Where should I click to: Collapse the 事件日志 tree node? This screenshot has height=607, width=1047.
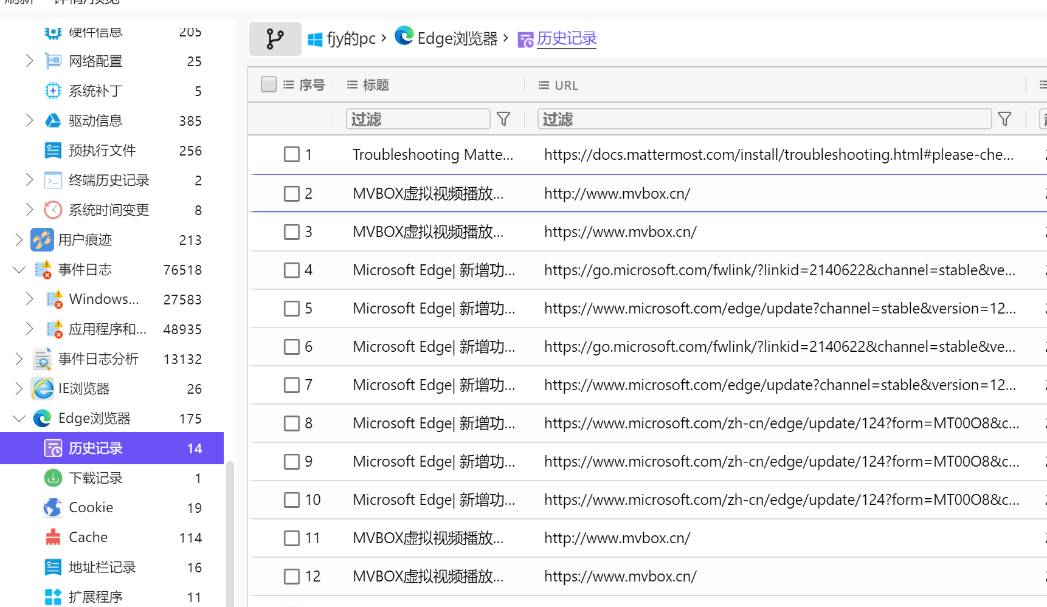(x=19, y=269)
